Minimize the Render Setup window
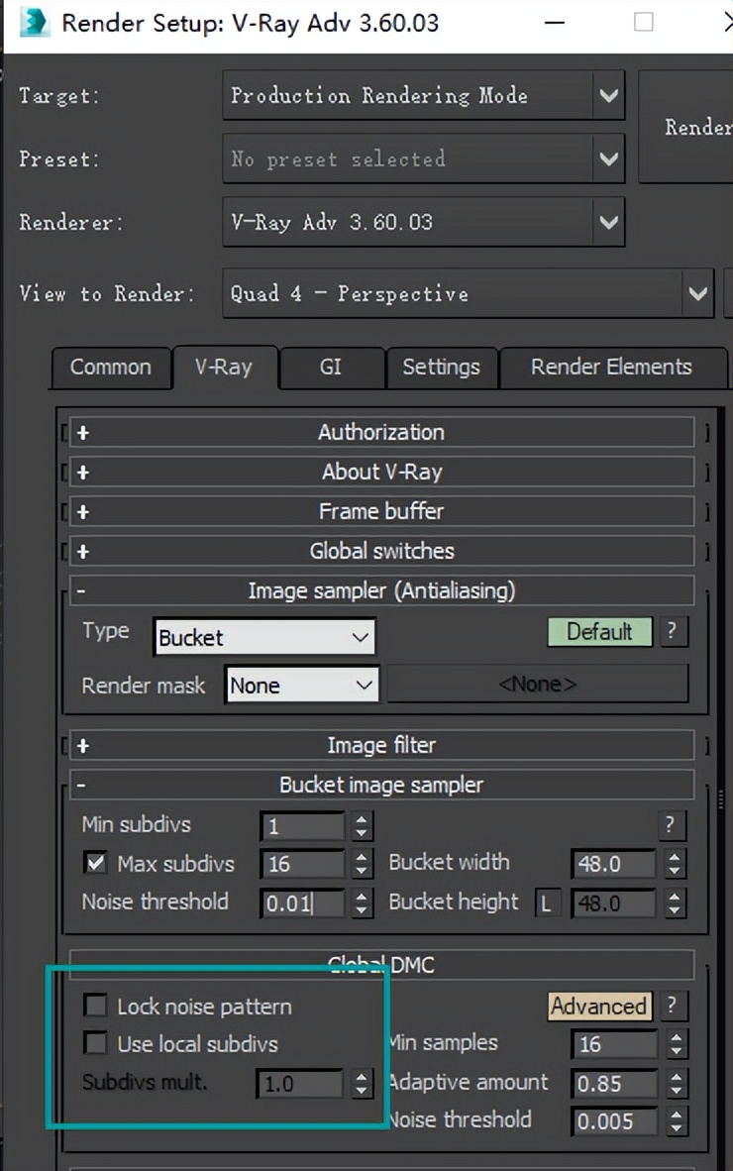This screenshot has height=1171, width=733. 555,23
